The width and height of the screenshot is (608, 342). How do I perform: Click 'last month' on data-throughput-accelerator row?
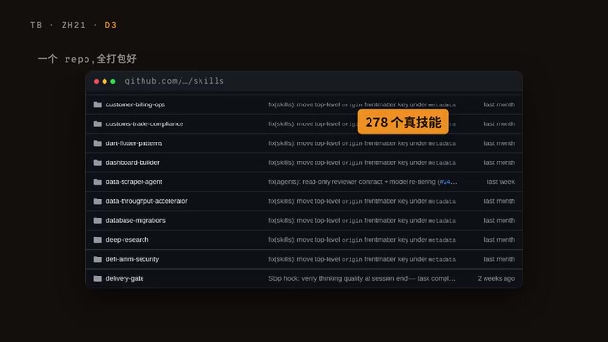pos(500,201)
